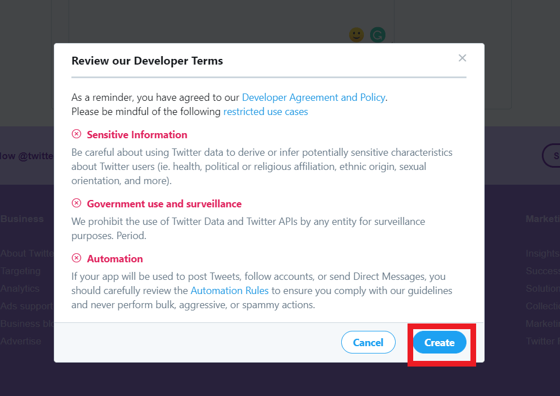Click the Cancel button
Image resolution: width=560 pixels, height=396 pixels.
(x=368, y=342)
